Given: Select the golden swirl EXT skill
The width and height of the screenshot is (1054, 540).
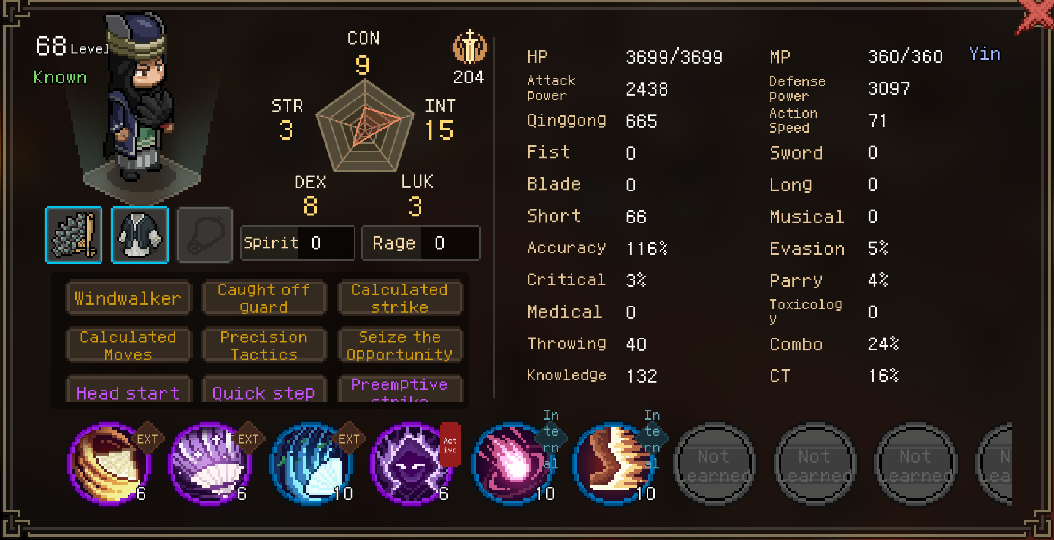Looking at the screenshot, I should pyautogui.click(x=109, y=463).
